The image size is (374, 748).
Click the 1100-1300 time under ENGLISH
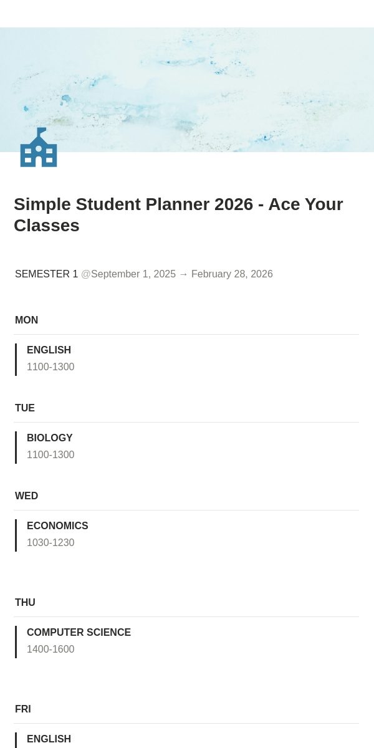(x=50, y=367)
